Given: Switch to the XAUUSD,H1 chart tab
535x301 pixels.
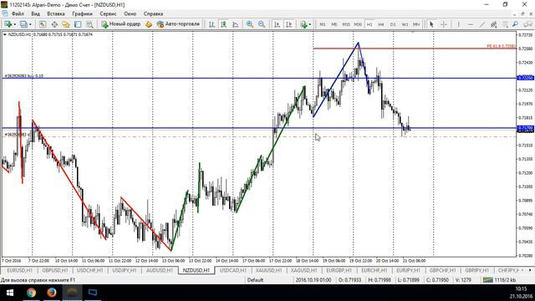Looking at the screenshot, I should point(268,270).
